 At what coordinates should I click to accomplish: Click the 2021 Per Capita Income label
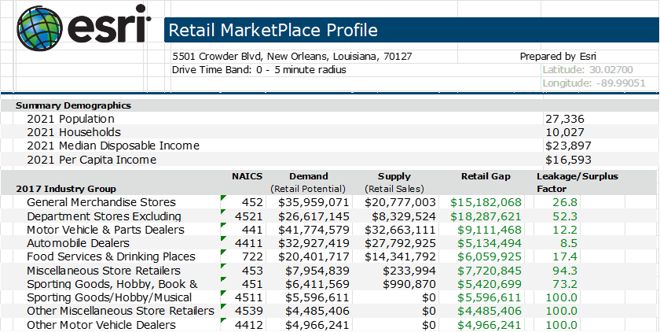tap(91, 160)
